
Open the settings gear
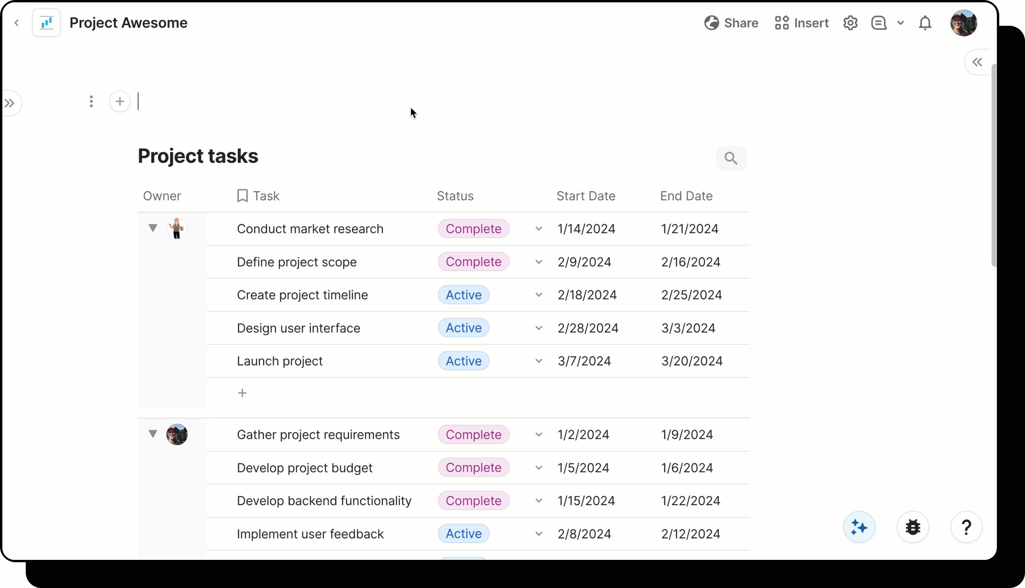[850, 23]
